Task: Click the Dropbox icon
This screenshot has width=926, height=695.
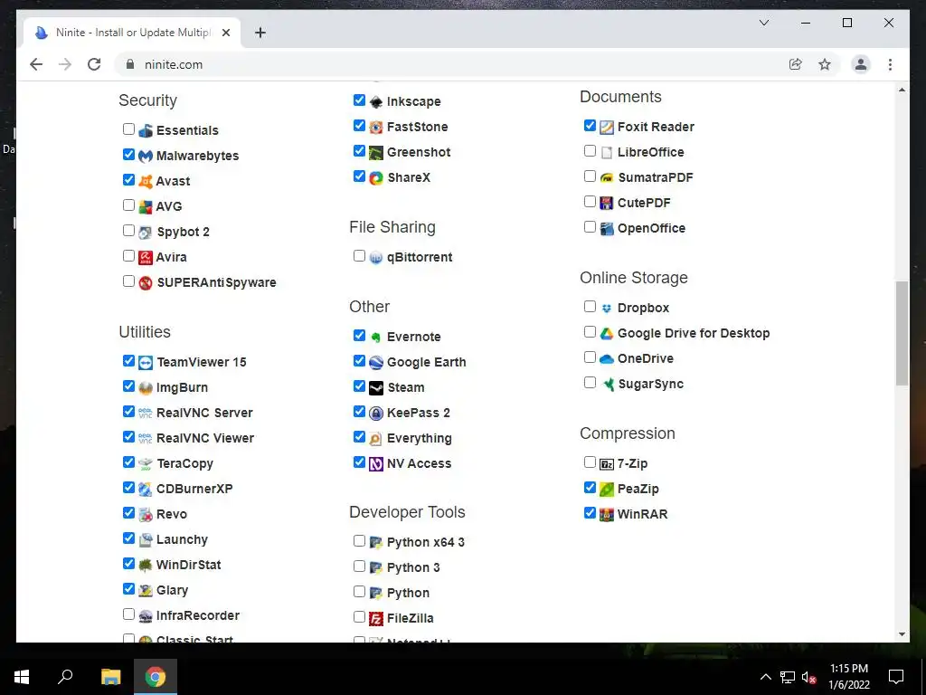Action: pos(607,309)
